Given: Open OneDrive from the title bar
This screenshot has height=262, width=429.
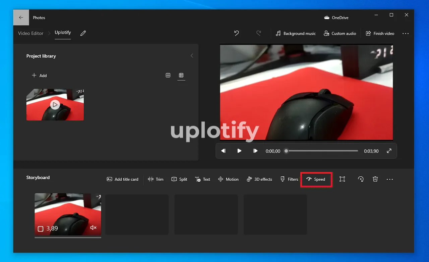Looking at the screenshot, I should pos(336,18).
